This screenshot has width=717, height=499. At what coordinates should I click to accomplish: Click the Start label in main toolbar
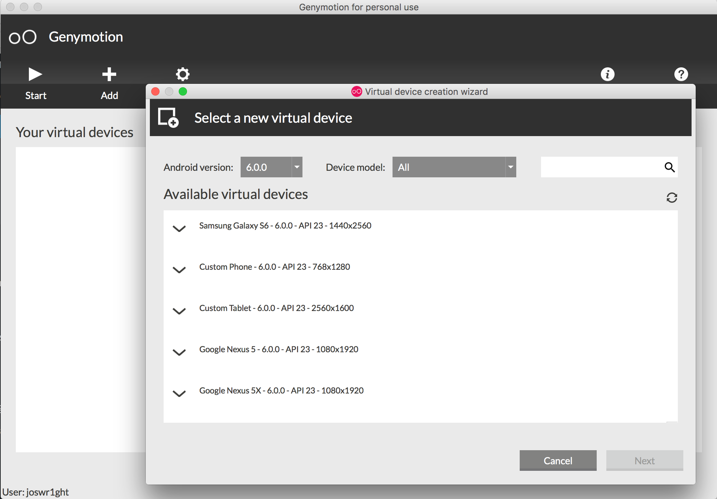36,96
